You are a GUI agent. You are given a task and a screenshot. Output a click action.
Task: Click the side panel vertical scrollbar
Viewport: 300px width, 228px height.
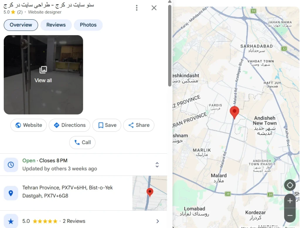click(x=170, y=45)
